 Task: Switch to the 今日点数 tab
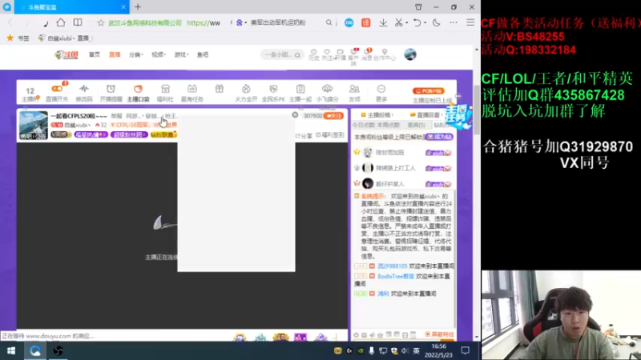coord(364,125)
